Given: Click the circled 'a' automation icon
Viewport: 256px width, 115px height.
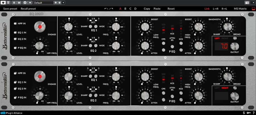Looking at the screenshot, I should coord(25,3).
